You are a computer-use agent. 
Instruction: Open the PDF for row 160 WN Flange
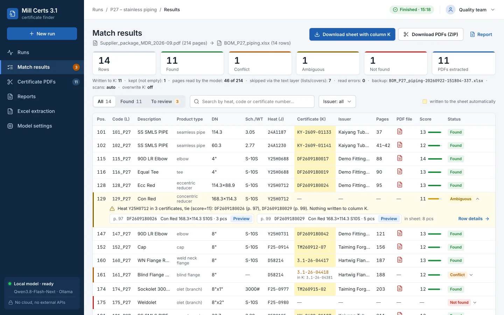(x=400, y=260)
